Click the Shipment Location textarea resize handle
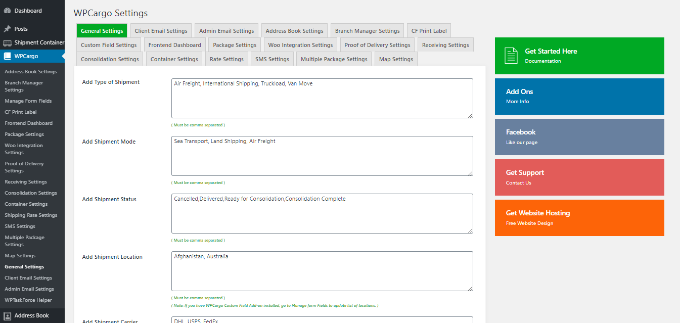 [470, 288]
